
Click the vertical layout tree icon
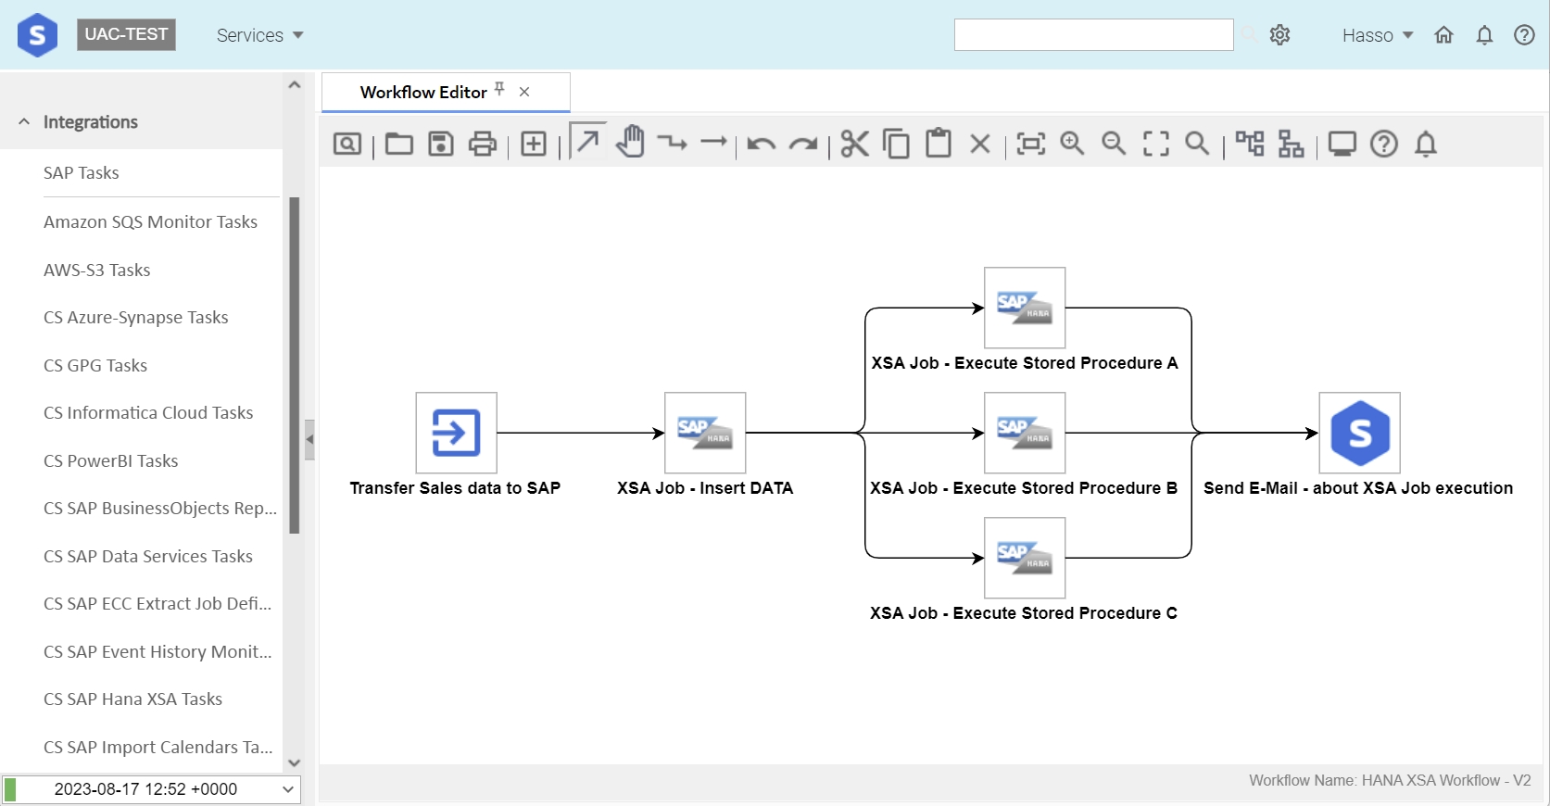point(1291,144)
